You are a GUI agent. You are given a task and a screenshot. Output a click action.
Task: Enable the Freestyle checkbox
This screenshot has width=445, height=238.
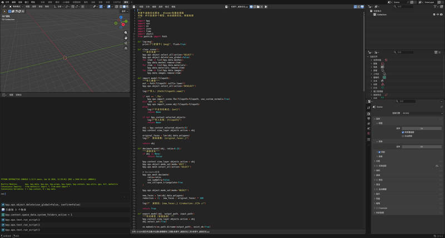(x=377, y=208)
